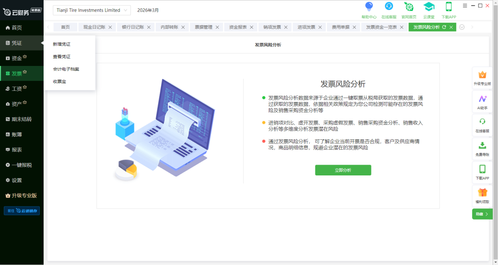
Task: Click the 升级专业版 crown icon on right
Action: (x=482, y=75)
